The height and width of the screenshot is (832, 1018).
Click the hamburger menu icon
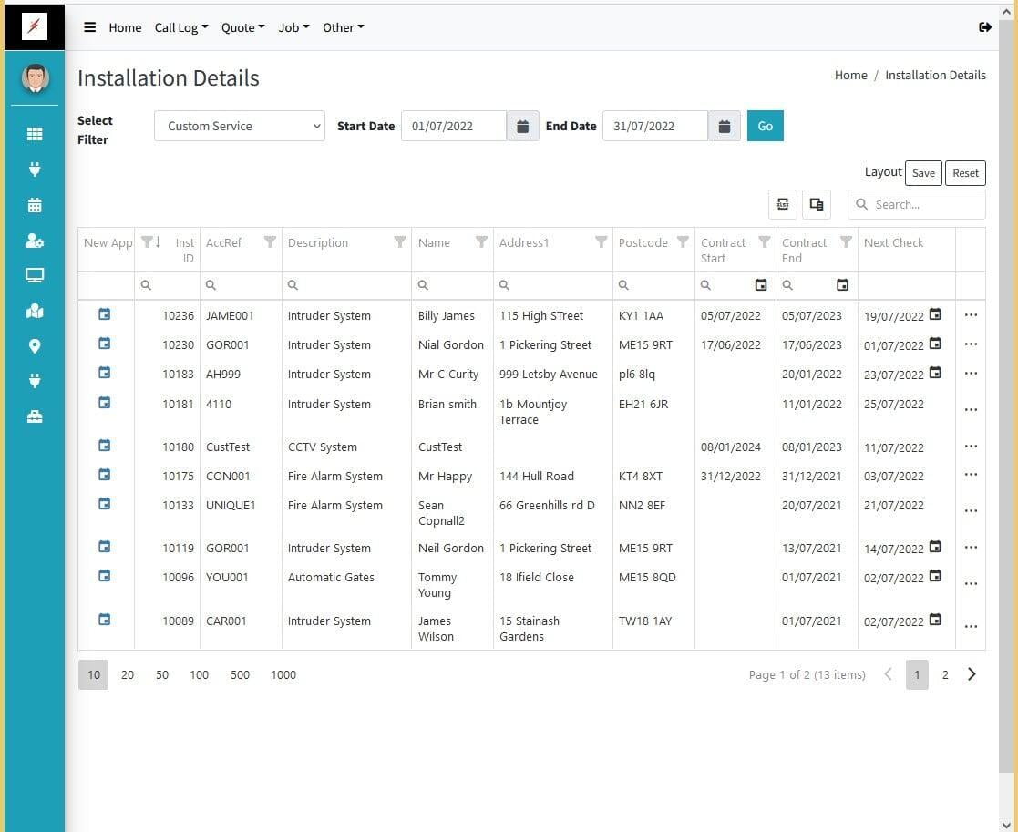pyautogui.click(x=90, y=27)
